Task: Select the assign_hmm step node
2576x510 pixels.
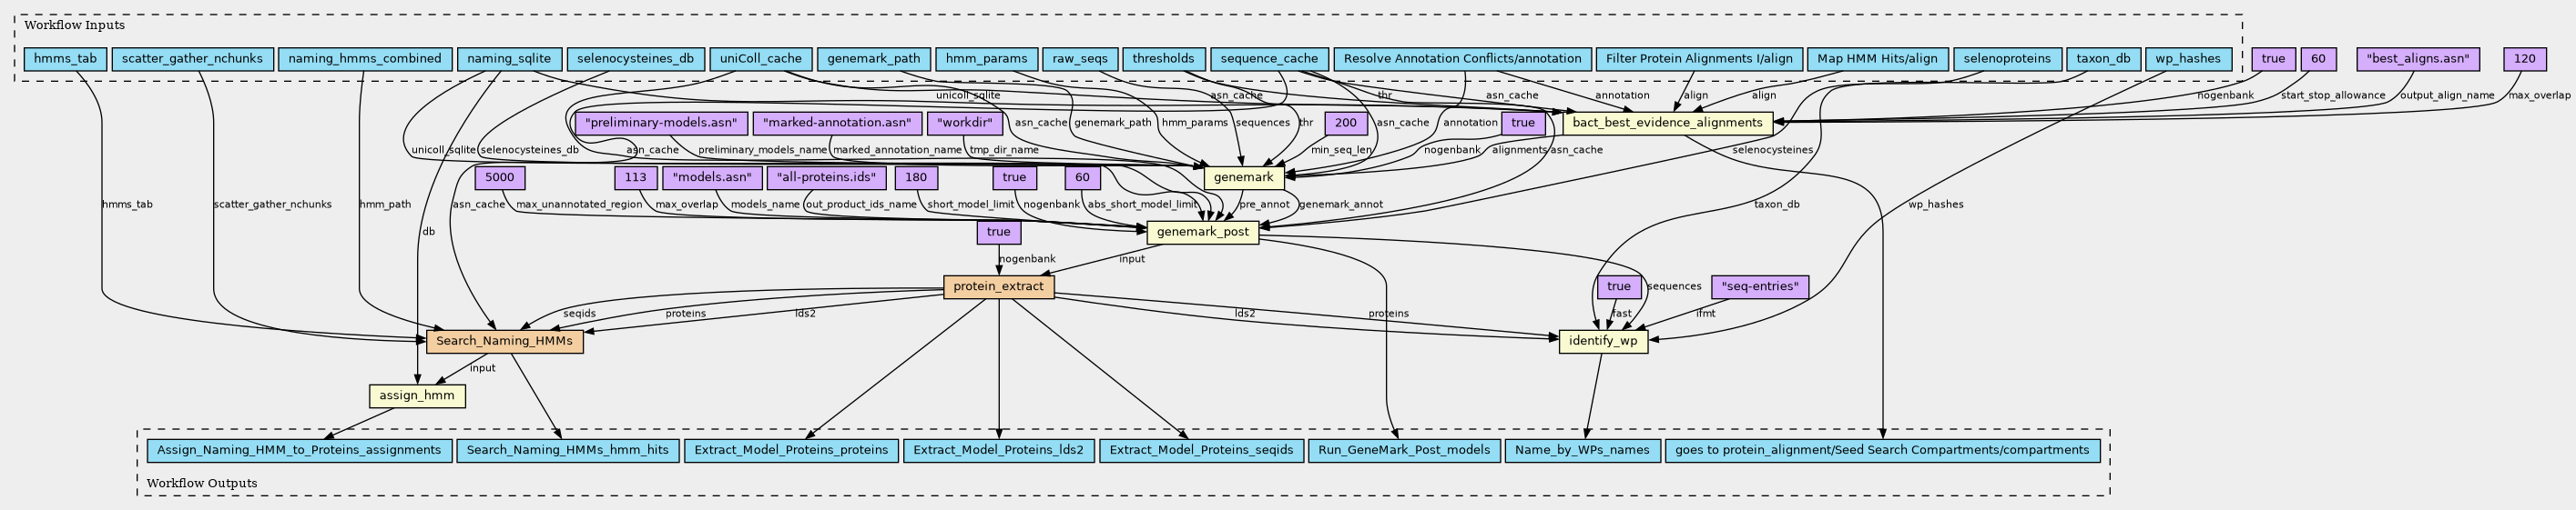Action: [x=417, y=396]
